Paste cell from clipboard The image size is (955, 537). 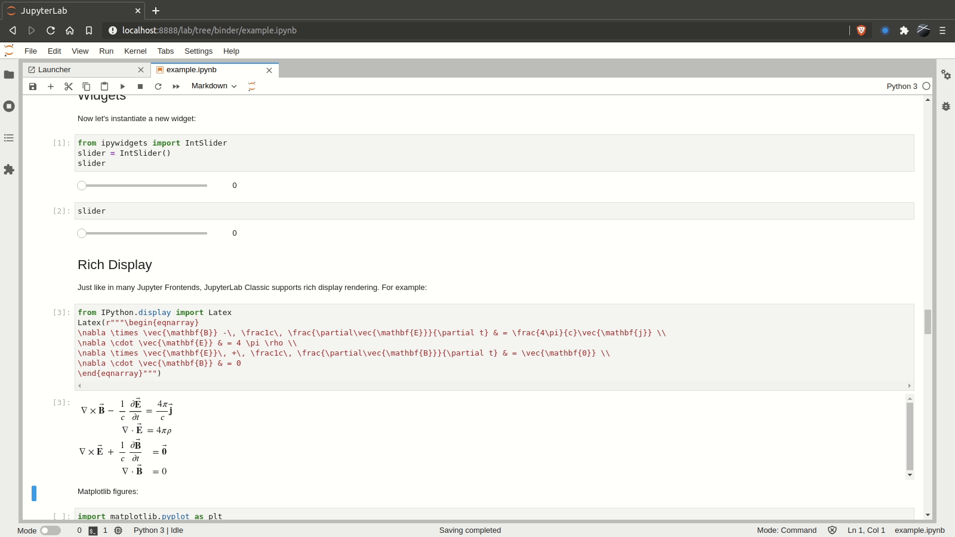[x=104, y=87]
